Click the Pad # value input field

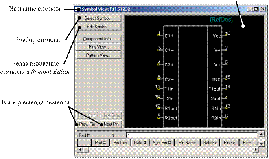(192, 135)
